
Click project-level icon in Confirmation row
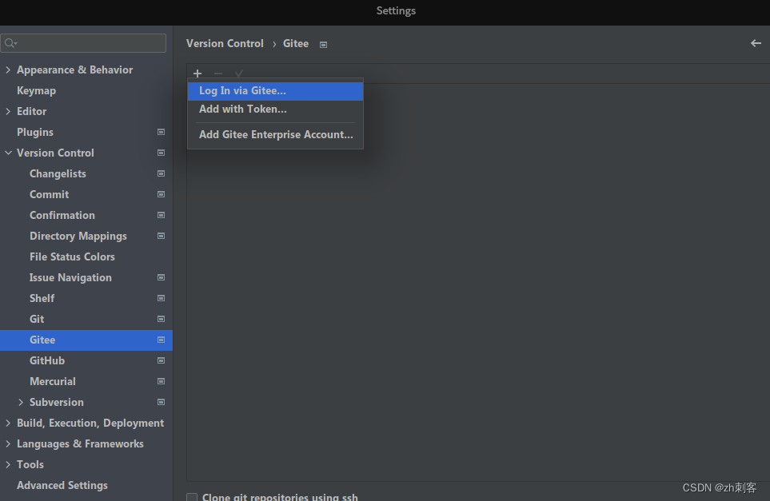[x=161, y=215]
